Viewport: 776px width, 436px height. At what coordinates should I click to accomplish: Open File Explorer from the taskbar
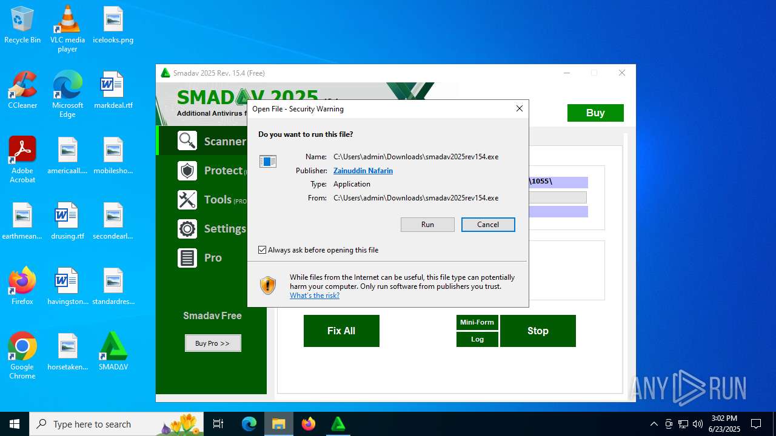point(278,424)
